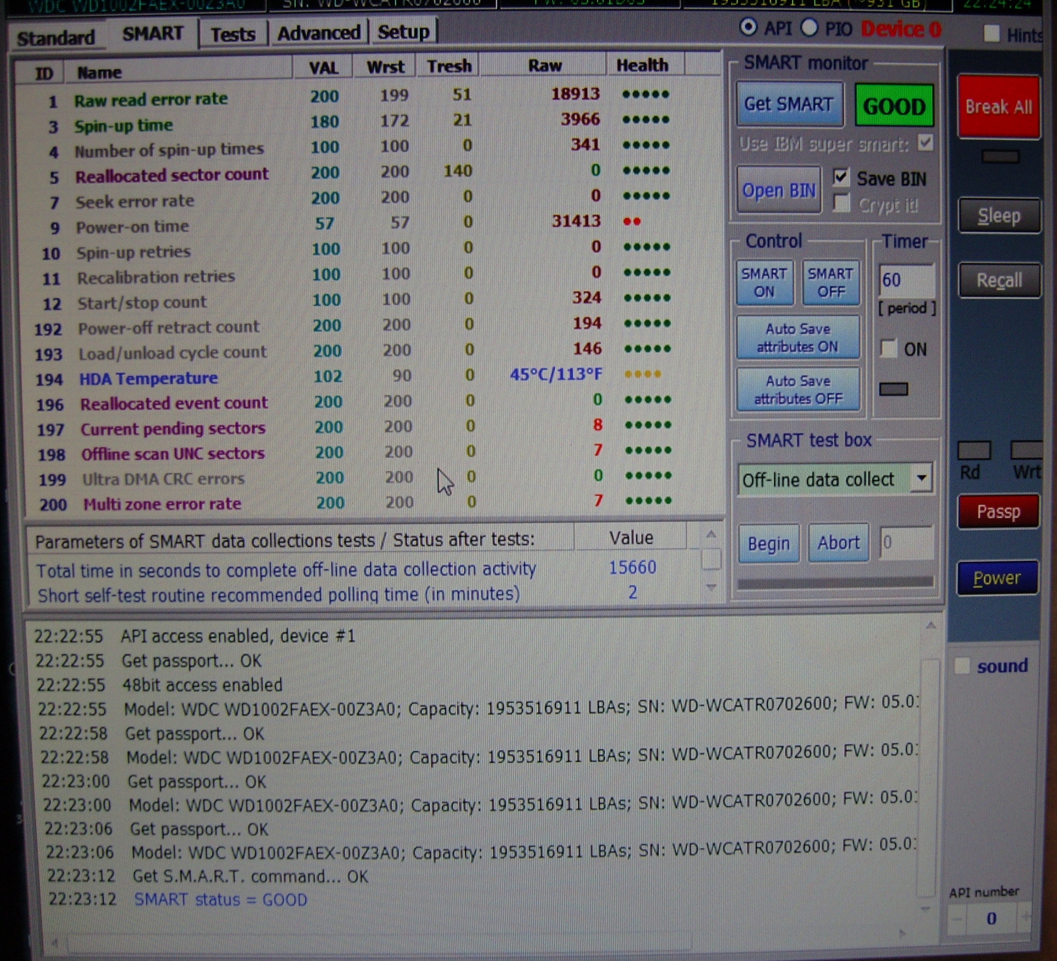
Task: Turn SMART OFF in Control
Action: coord(830,283)
